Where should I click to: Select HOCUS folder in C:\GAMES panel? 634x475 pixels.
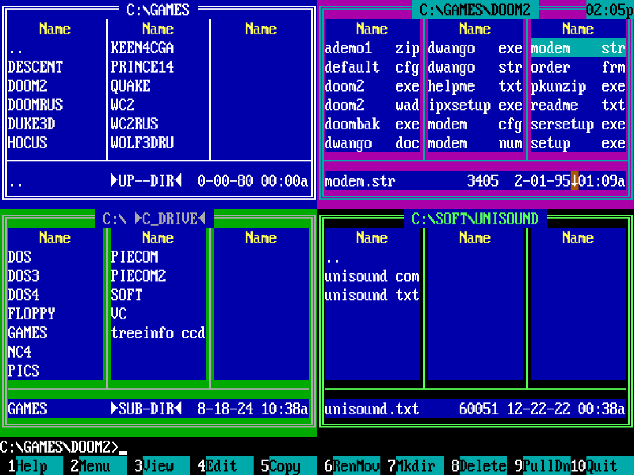55,142
